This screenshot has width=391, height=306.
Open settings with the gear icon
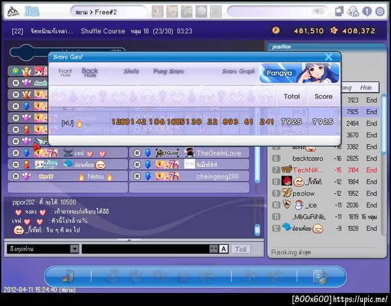380,12
